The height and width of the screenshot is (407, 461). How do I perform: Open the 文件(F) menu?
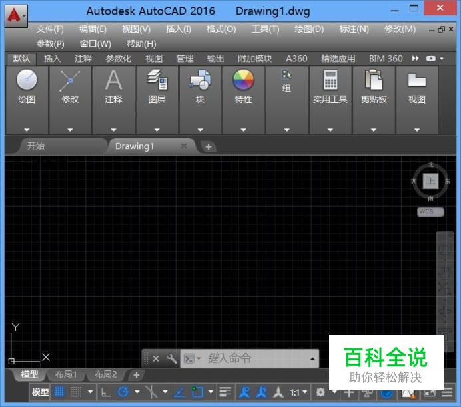(50, 29)
